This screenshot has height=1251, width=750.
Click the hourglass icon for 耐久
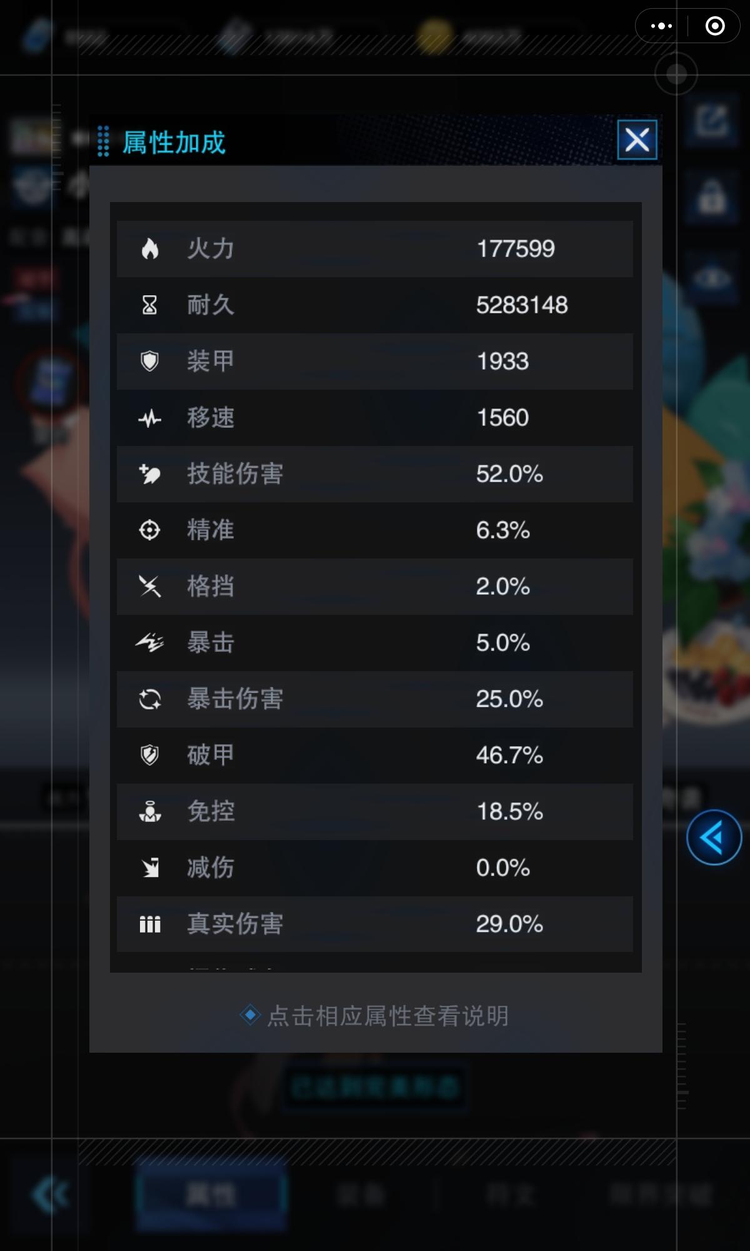click(150, 305)
